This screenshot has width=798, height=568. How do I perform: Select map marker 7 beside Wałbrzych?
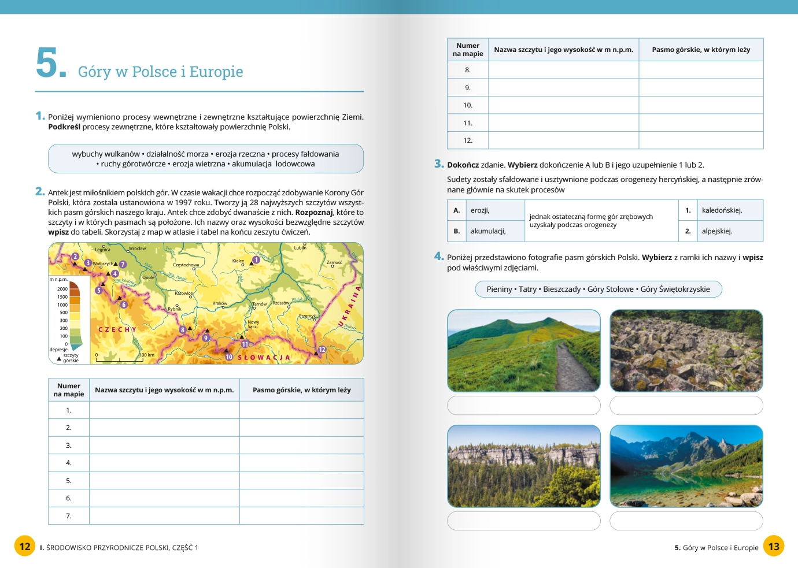(x=123, y=264)
